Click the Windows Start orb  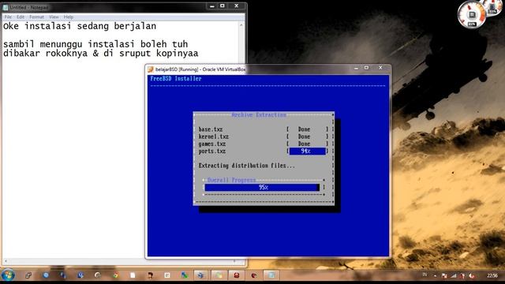tap(8, 275)
